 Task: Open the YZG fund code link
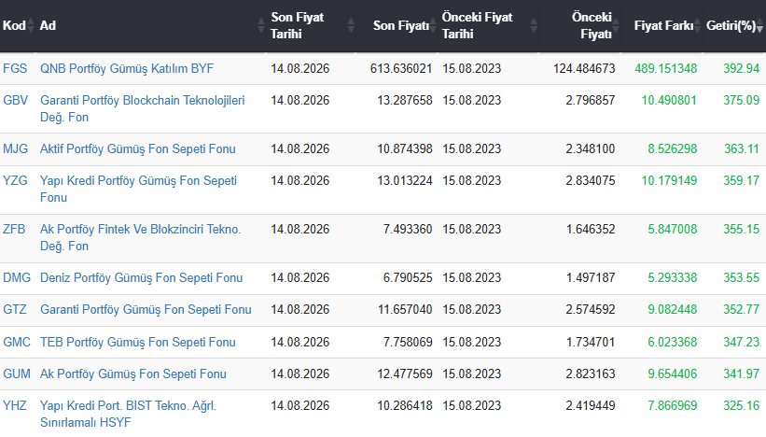tap(15, 180)
